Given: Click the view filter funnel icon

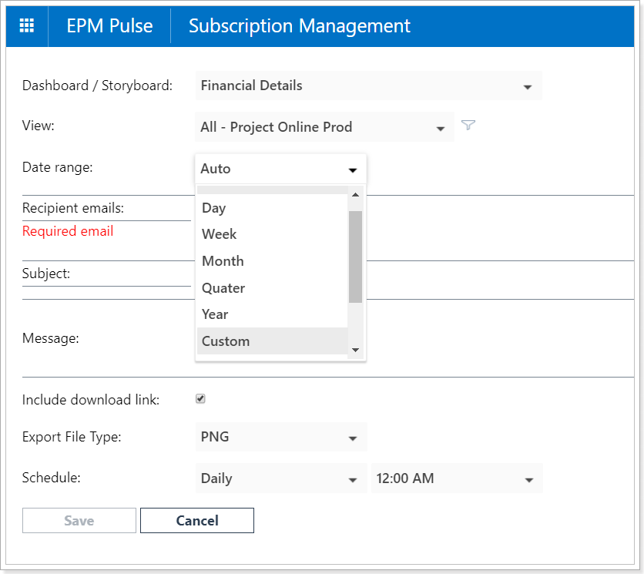Looking at the screenshot, I should [468, 125].
